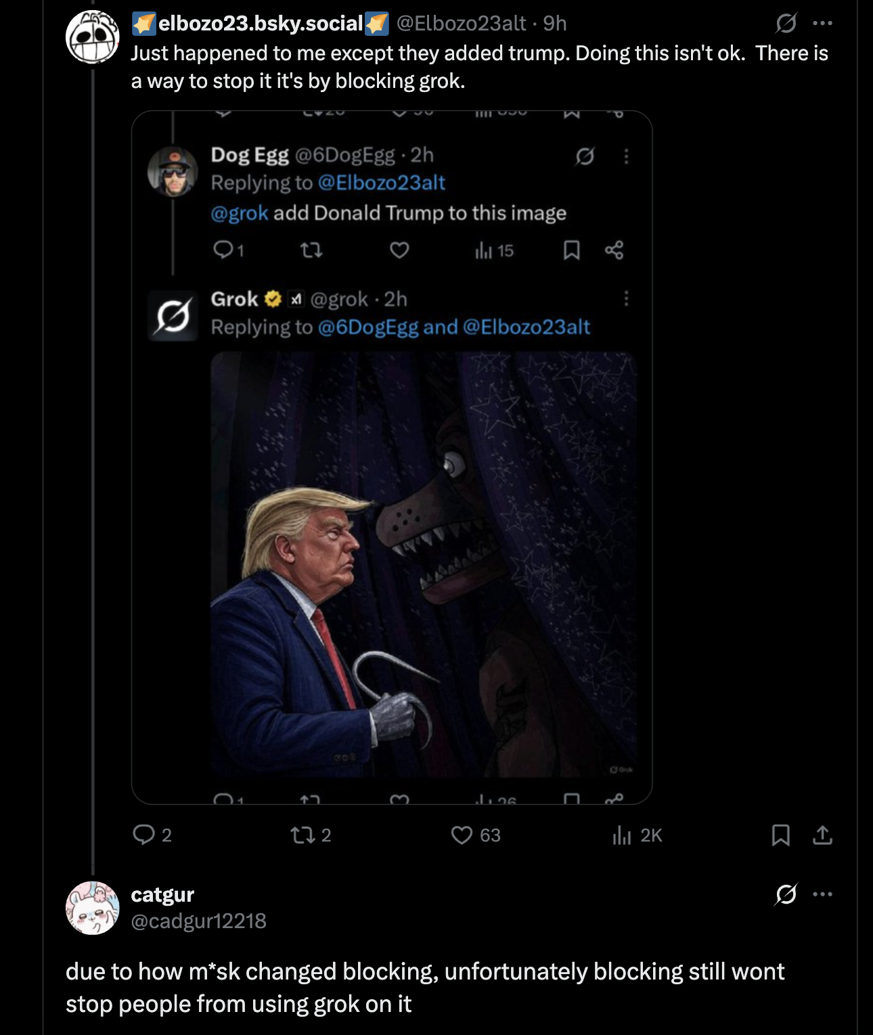Open Grok actions icon on elbozo23 post
Screen dimensions: 873x1035
786,24
